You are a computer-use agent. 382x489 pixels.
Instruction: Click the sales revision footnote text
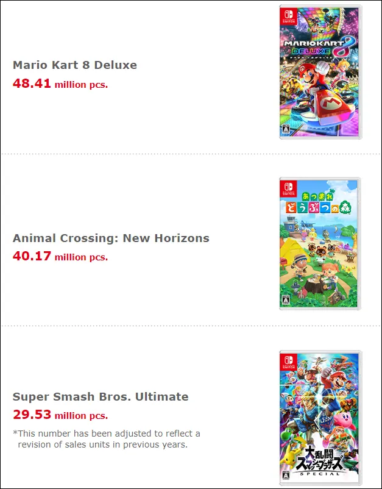coord(107,439)
